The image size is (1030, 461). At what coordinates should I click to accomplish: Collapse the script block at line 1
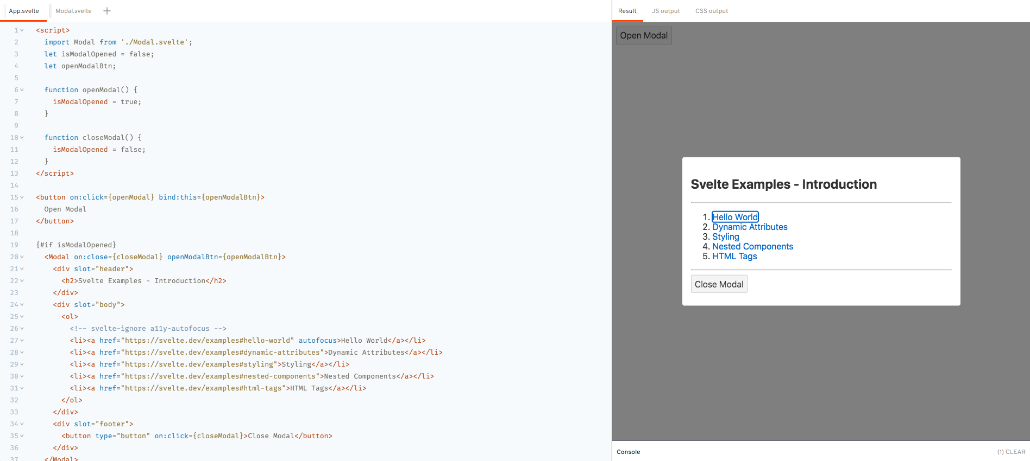[x=22, y=30]
